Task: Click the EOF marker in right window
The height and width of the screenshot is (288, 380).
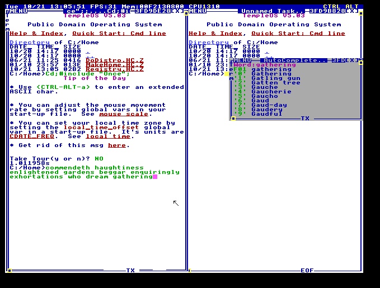Action: click(x=307, y=270)
